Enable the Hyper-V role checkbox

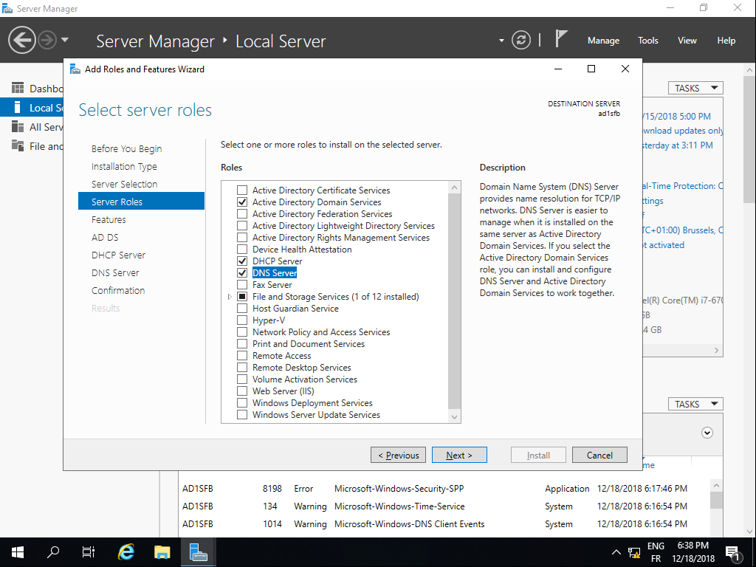[x=242, y=320]
